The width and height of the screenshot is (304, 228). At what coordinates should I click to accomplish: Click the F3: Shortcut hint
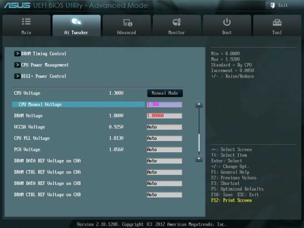click(x=226, y=183)
